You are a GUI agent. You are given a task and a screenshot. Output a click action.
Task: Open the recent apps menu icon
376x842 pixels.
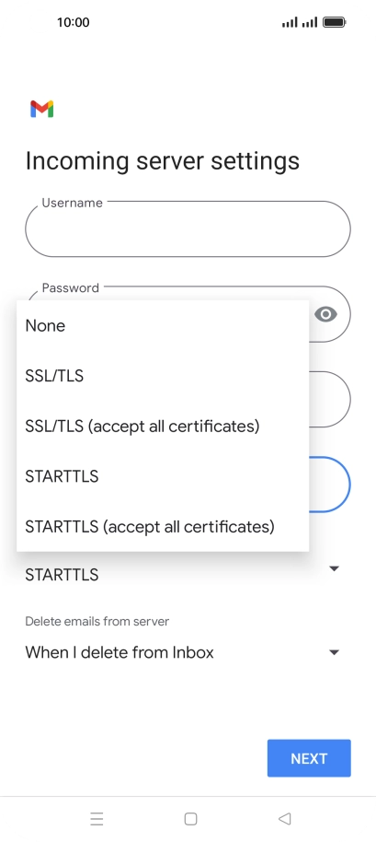[97, 818]
